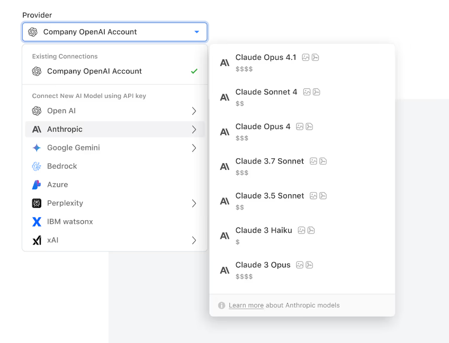Click file support icon for Claude Sonnet 4

click(x=317, y=92)
